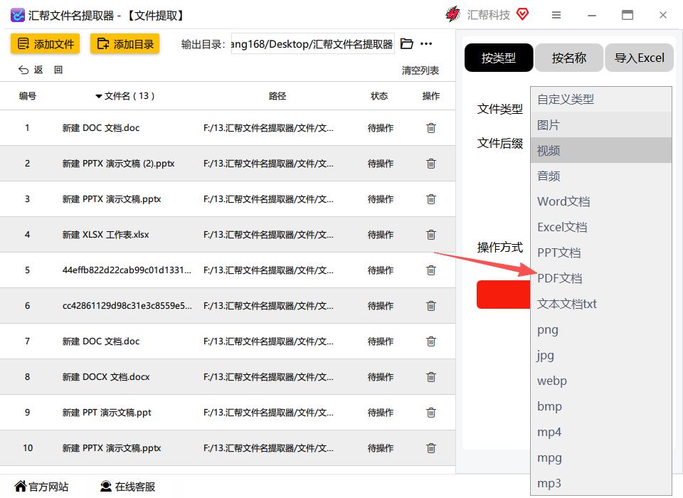
Task: Click the 添加文件 button
Action: pyautogui.click(x=46, y=43)
